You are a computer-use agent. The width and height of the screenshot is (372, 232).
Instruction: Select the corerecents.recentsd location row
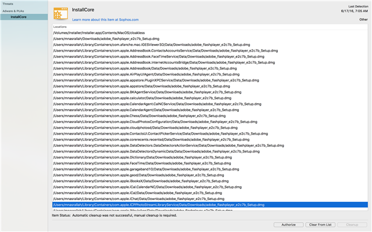210,139
